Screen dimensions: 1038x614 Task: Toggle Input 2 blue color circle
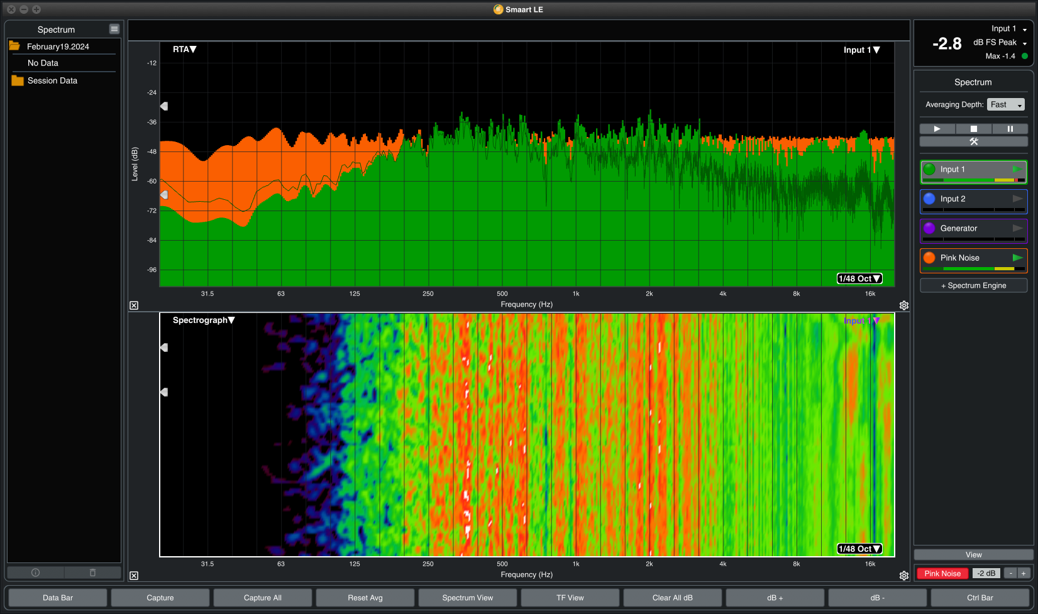(x=929, y=199)
